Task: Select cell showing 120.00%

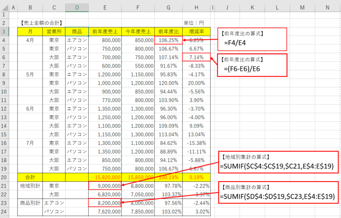Action: click(x=168, y=83)
